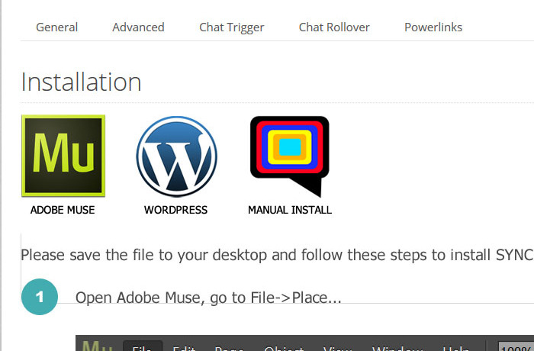
Task: Click the ADOBE MUSE label
Action: 63,210
